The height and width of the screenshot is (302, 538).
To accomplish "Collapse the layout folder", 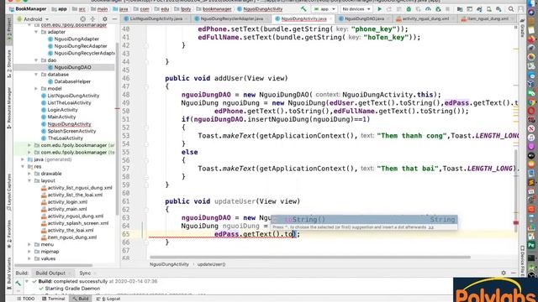I will tap(29, 180).
